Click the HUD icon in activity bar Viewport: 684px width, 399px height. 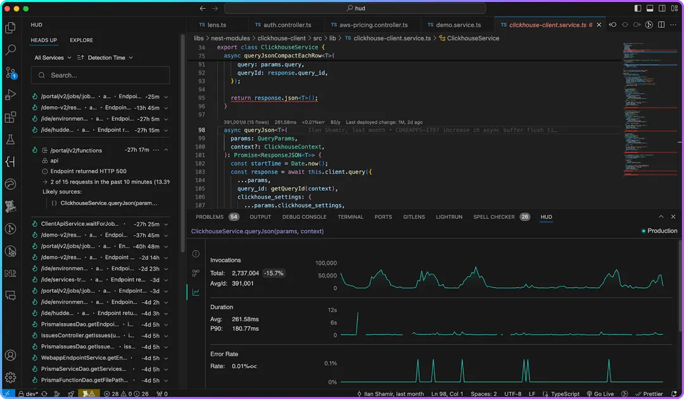pos(10,162)
